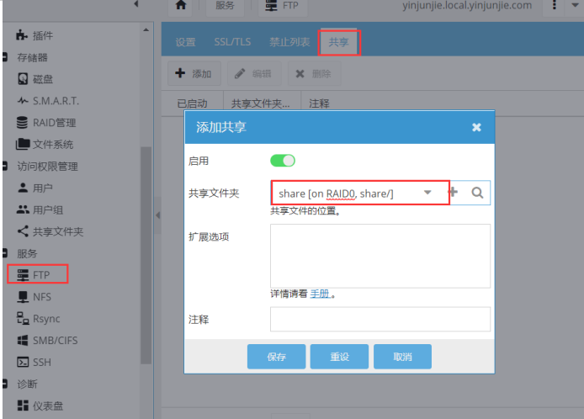Switch to the 设置 tab
The image size is (584, 419).
point(185,42)
